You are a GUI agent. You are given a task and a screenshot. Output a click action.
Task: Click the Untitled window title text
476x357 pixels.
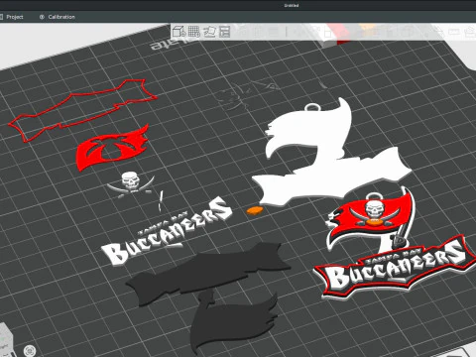point(292,6)
